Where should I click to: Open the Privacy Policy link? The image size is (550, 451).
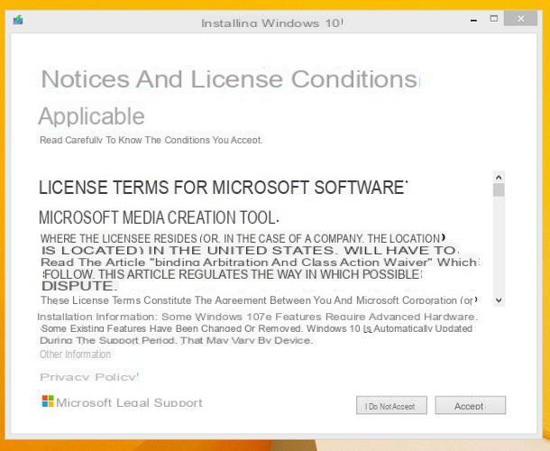89,377
